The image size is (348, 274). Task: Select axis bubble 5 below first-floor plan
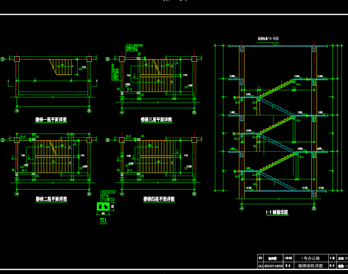(x=89, y=111)
